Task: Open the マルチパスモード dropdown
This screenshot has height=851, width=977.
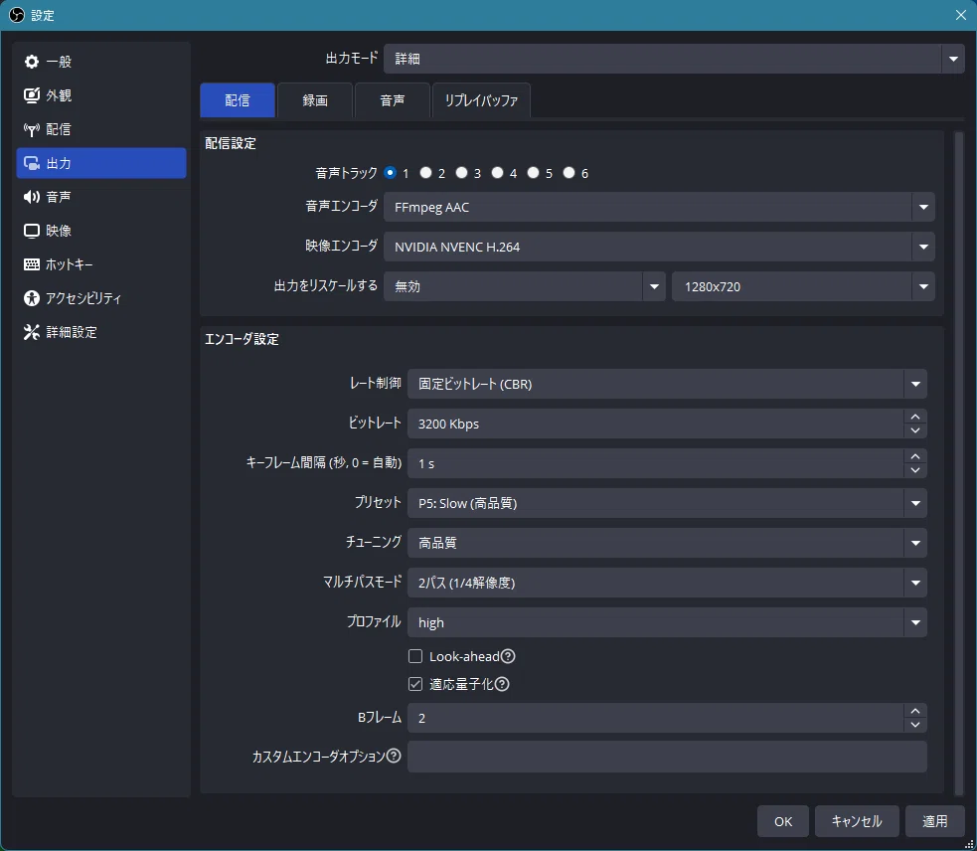Action: point(667,583)
